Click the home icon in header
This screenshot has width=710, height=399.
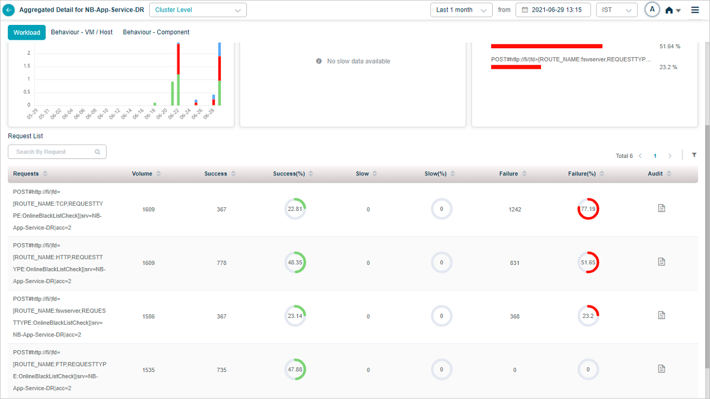coord(669,10)
